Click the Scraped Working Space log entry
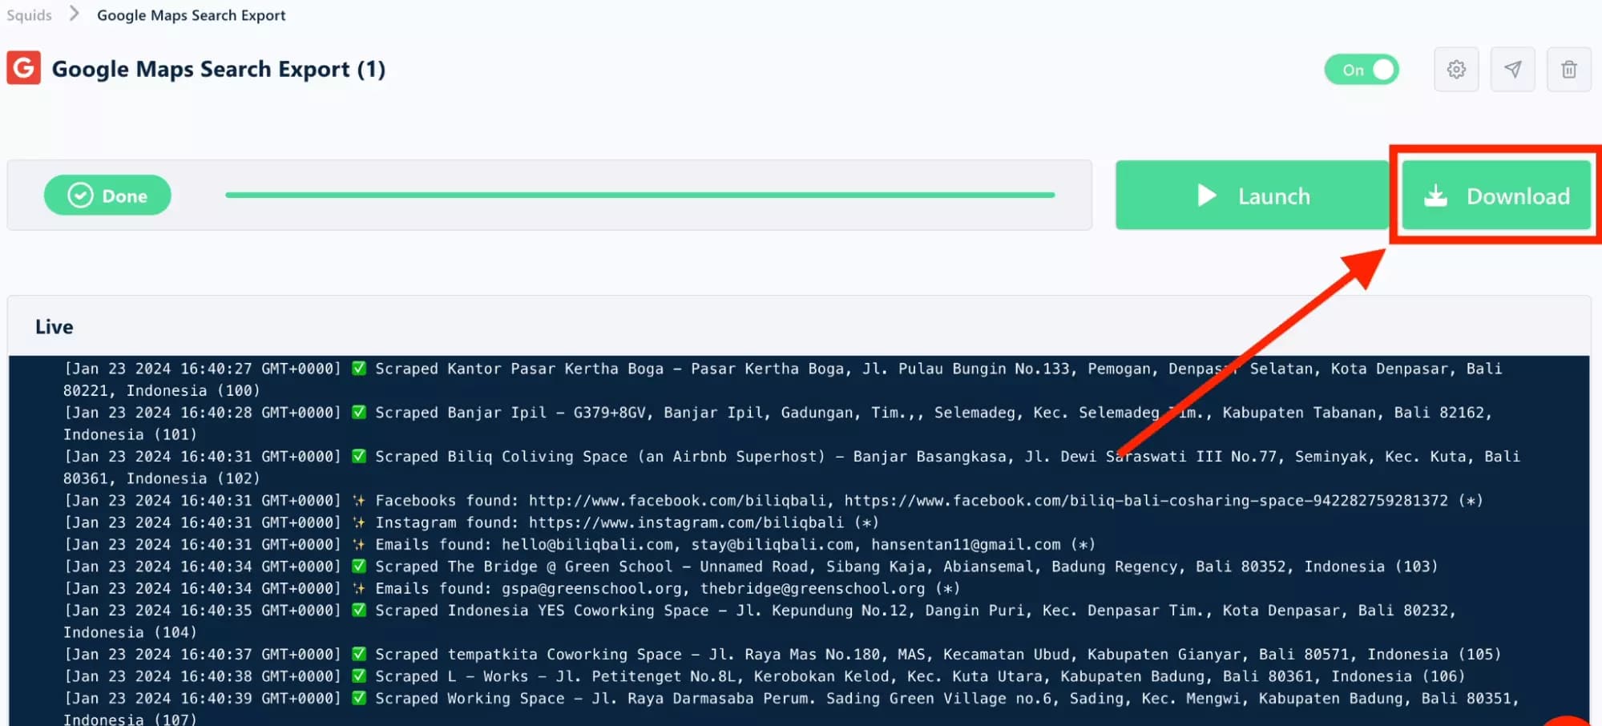The height and width of the screenshot is (726, 1602). 791,708
